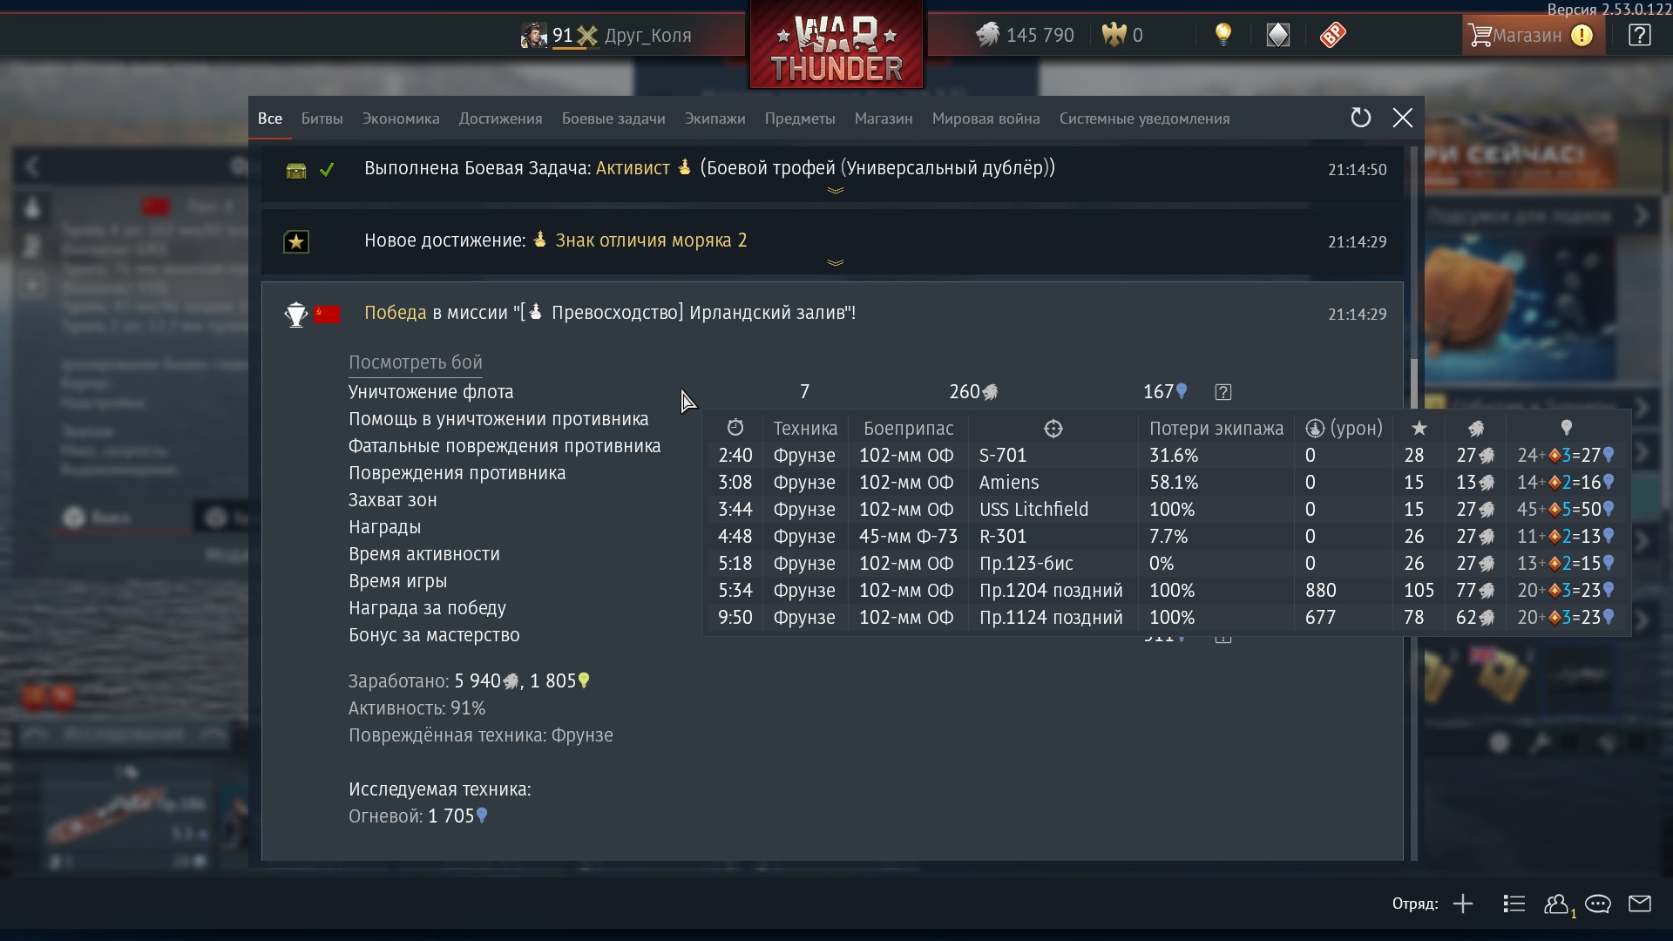Open the chat bubble icon

click(x=1598, y=904)
